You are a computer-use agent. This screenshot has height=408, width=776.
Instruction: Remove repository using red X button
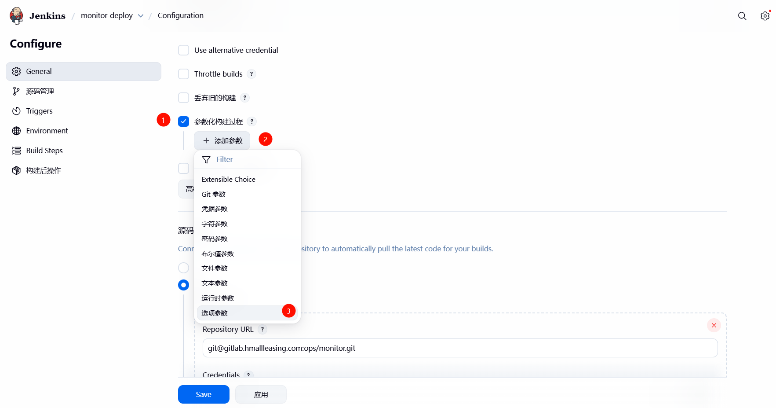click(714, 325)
